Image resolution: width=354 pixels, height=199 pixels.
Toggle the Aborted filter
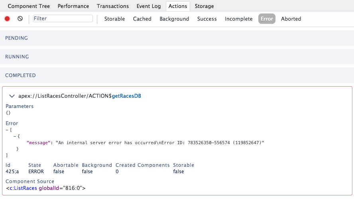(291, 19)
